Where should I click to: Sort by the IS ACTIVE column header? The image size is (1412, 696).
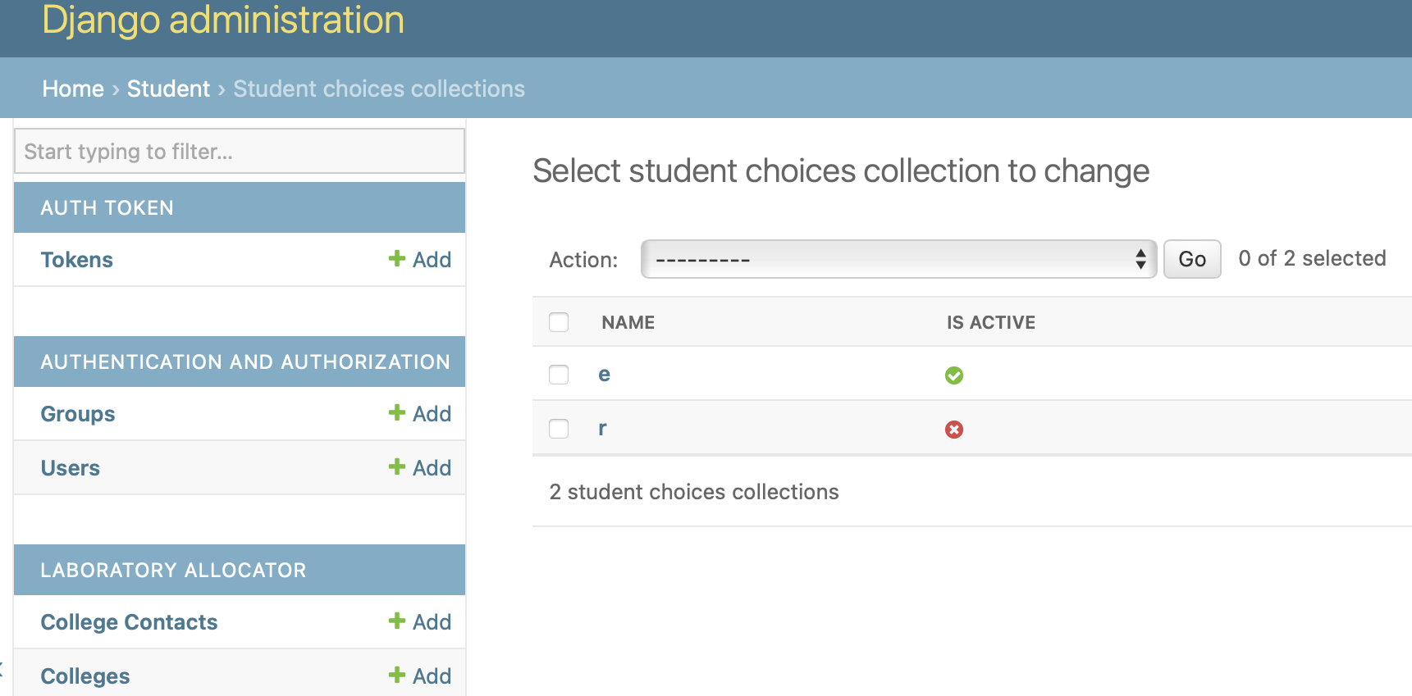tap(990, 322)
